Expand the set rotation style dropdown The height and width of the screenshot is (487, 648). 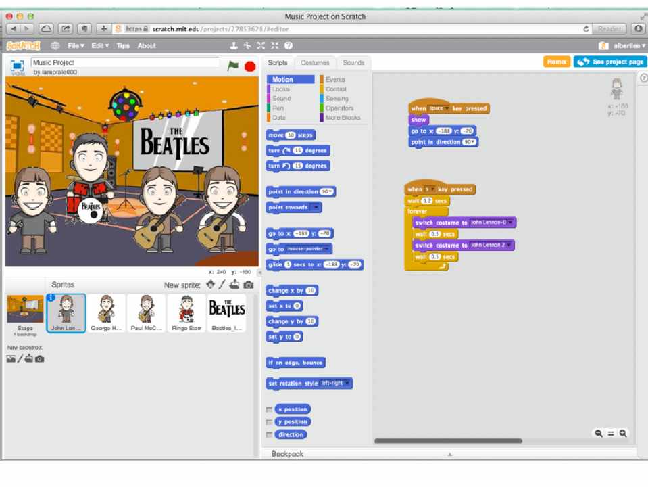coord(347,384)
